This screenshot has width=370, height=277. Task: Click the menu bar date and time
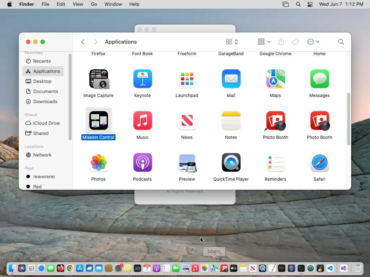[x=341, y=4]
